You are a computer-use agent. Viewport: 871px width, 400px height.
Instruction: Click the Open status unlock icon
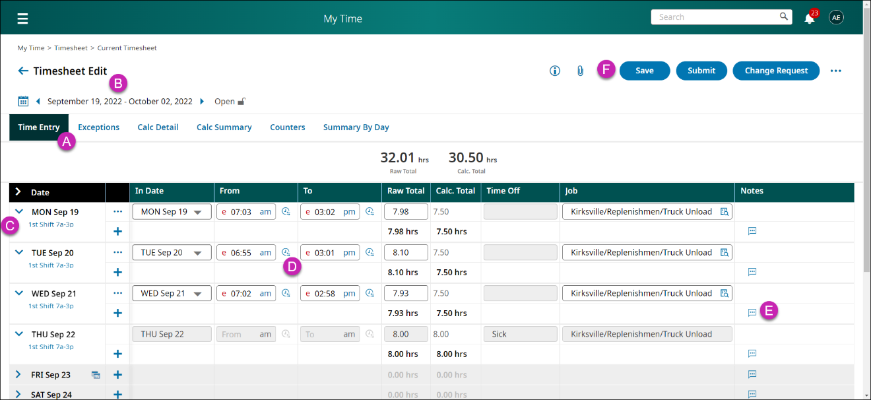pos(242,101)
